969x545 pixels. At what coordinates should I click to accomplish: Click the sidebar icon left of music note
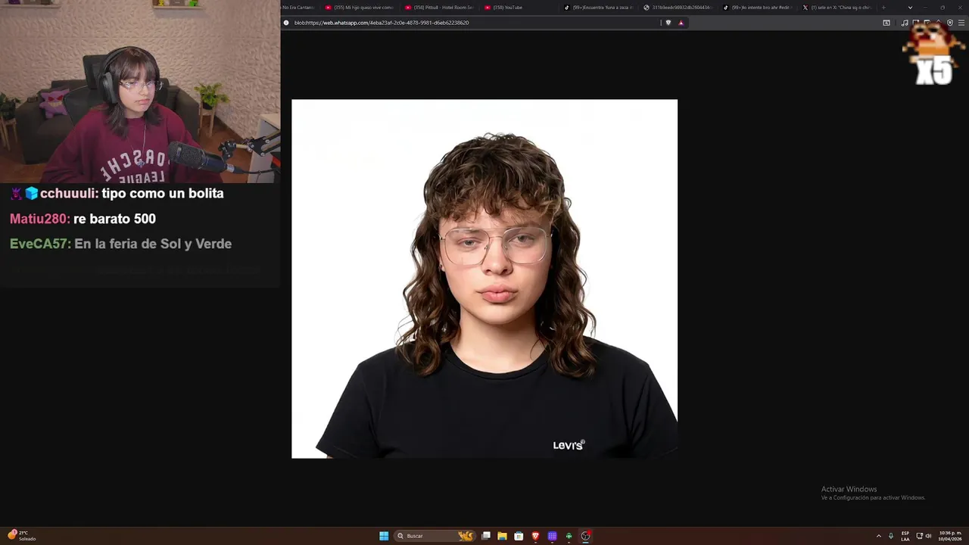pyautogui.click(x=886, y=23)
